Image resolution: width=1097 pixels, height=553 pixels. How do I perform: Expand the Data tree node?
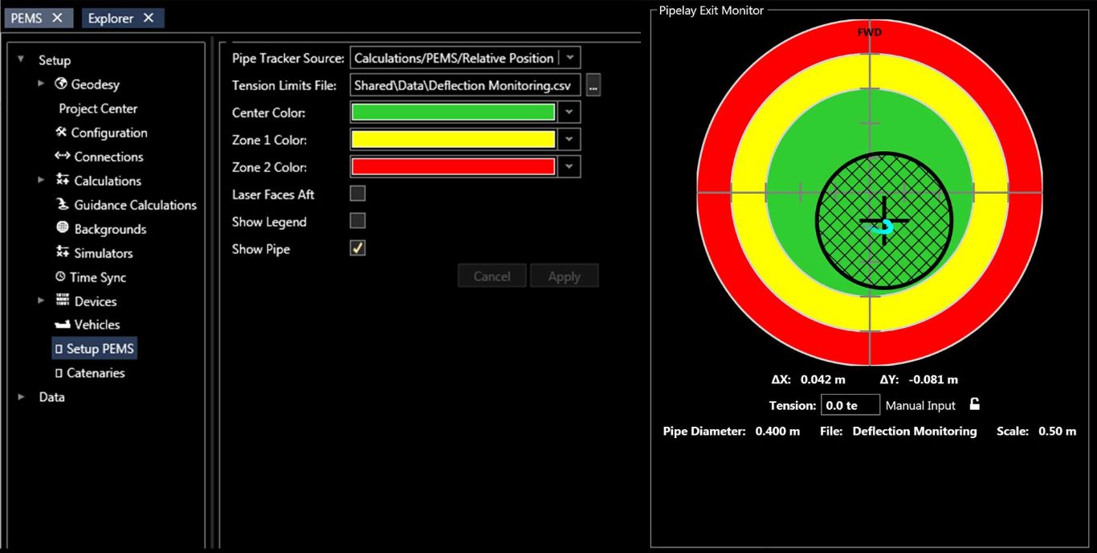point(21,397)
